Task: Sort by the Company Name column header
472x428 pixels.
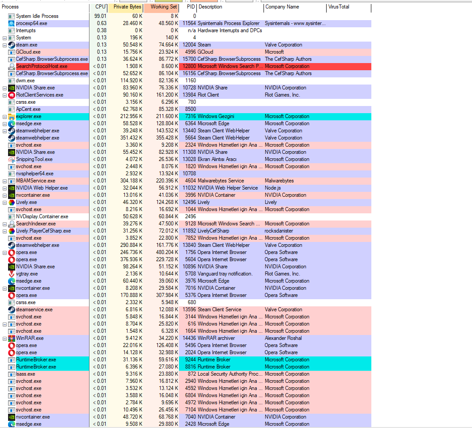Action: pos(295,7)
